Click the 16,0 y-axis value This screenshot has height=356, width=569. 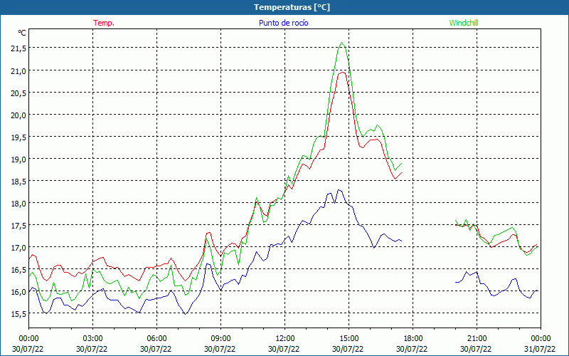[18, 292]
